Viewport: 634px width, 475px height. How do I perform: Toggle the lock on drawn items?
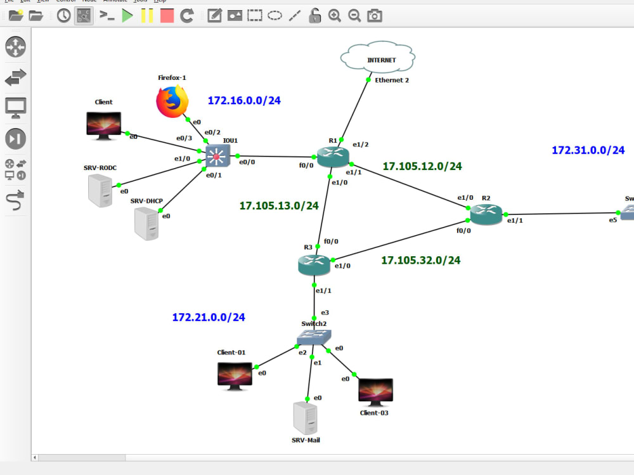click(x=314, y=15)
